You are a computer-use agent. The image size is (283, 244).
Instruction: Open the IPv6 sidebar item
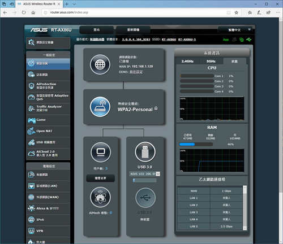(x=48, y=220)
